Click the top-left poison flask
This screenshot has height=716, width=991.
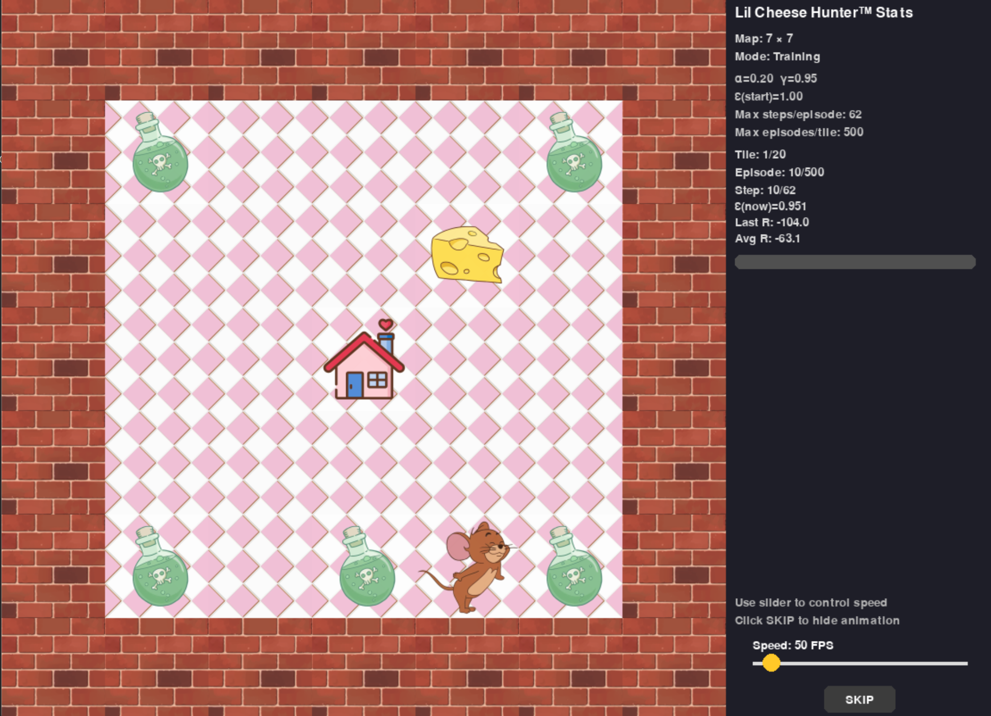click(160, 155)
